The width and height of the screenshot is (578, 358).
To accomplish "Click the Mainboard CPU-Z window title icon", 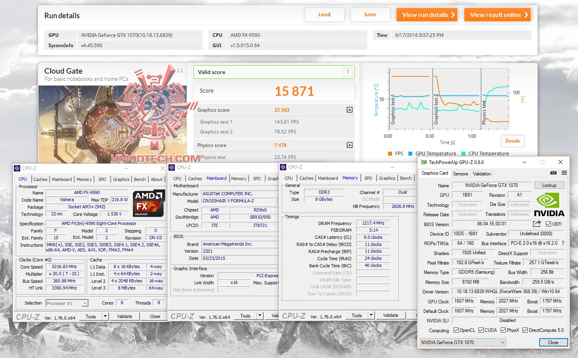I will coord(172,168).
